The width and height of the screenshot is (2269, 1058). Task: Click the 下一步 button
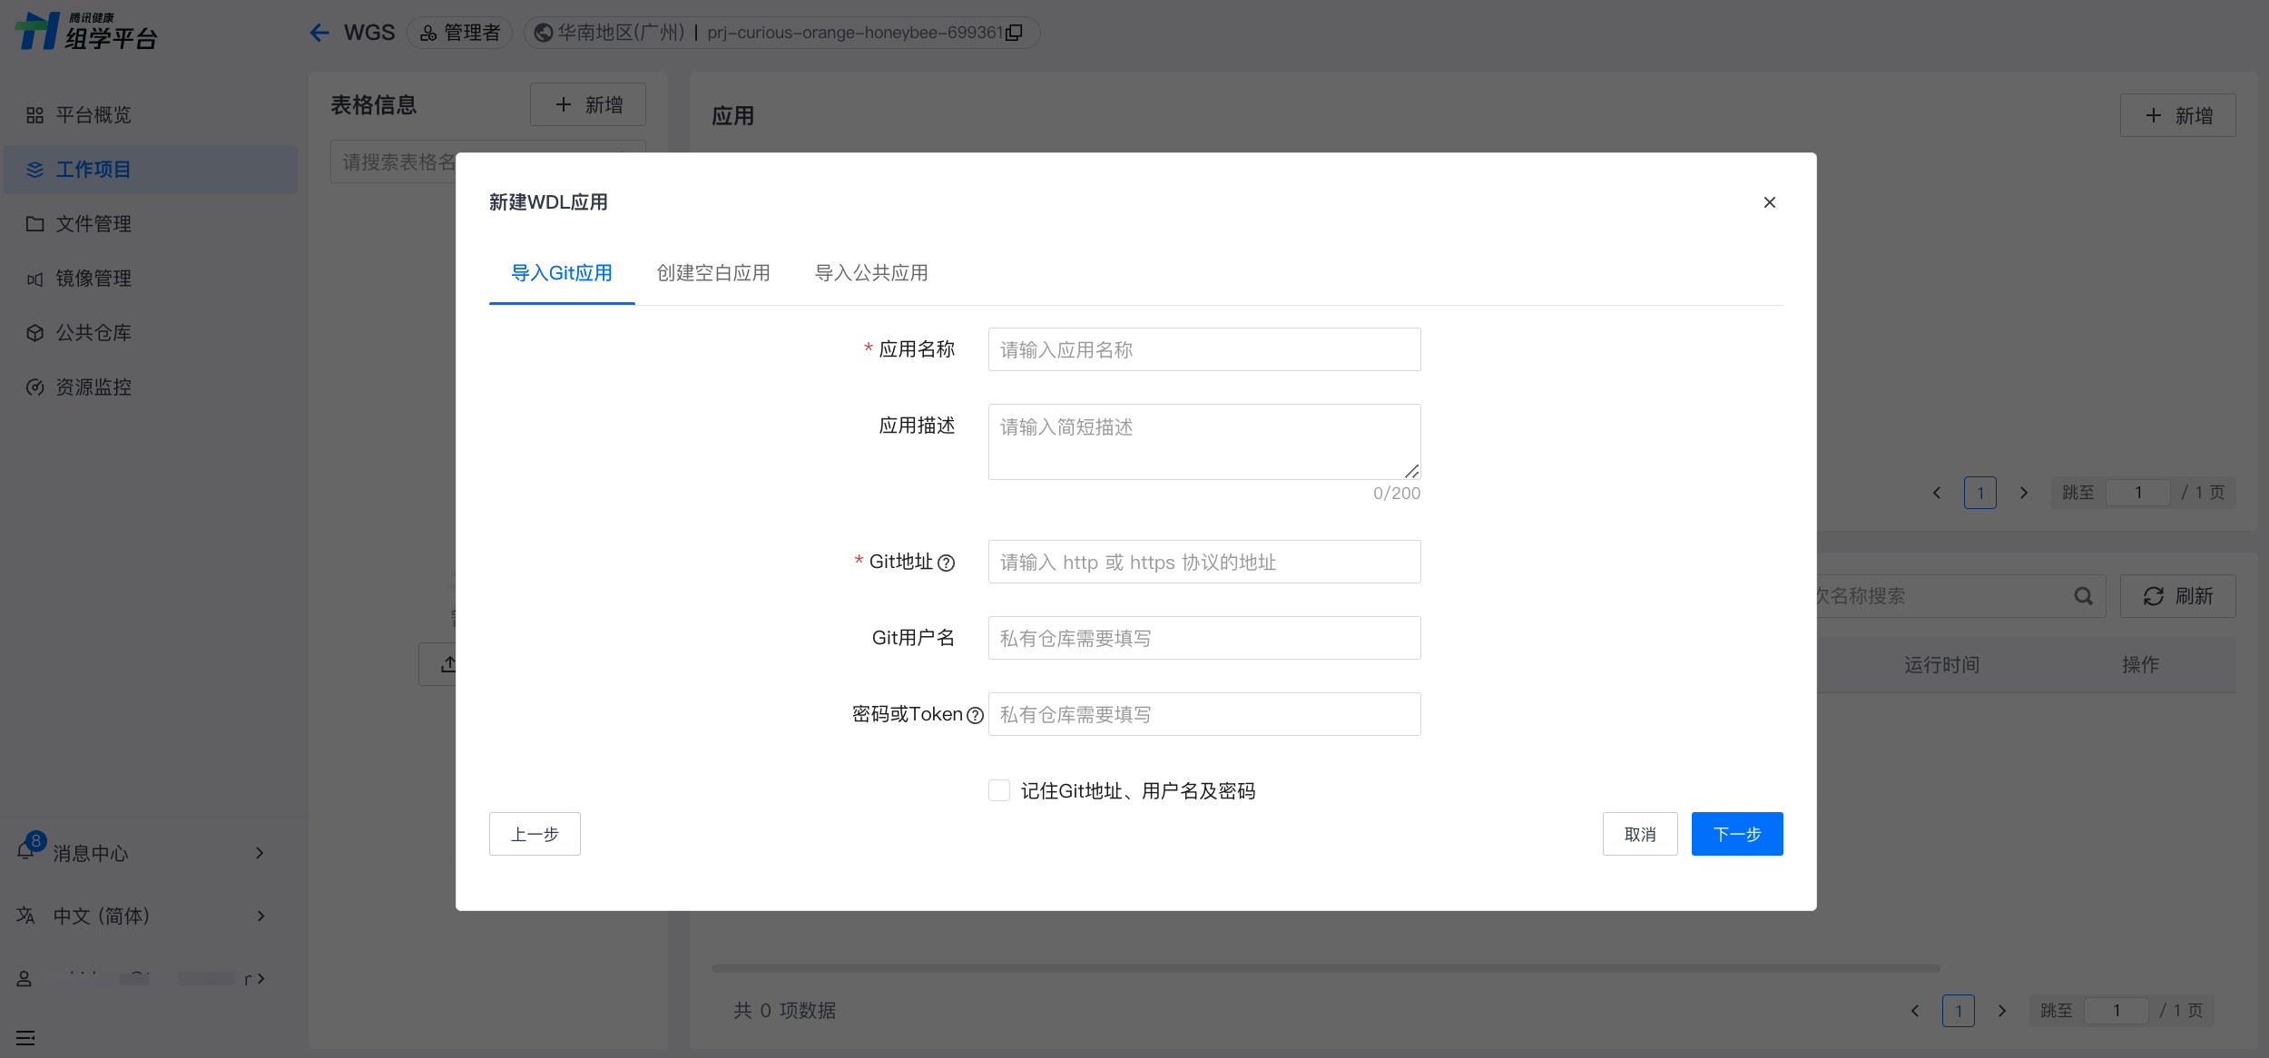coord(1736,834)
